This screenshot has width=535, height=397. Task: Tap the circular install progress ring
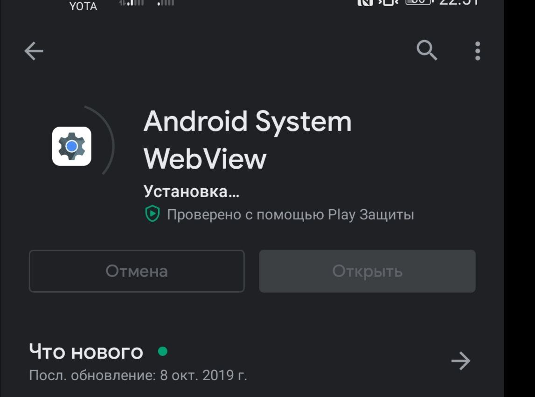pos(102,140)
